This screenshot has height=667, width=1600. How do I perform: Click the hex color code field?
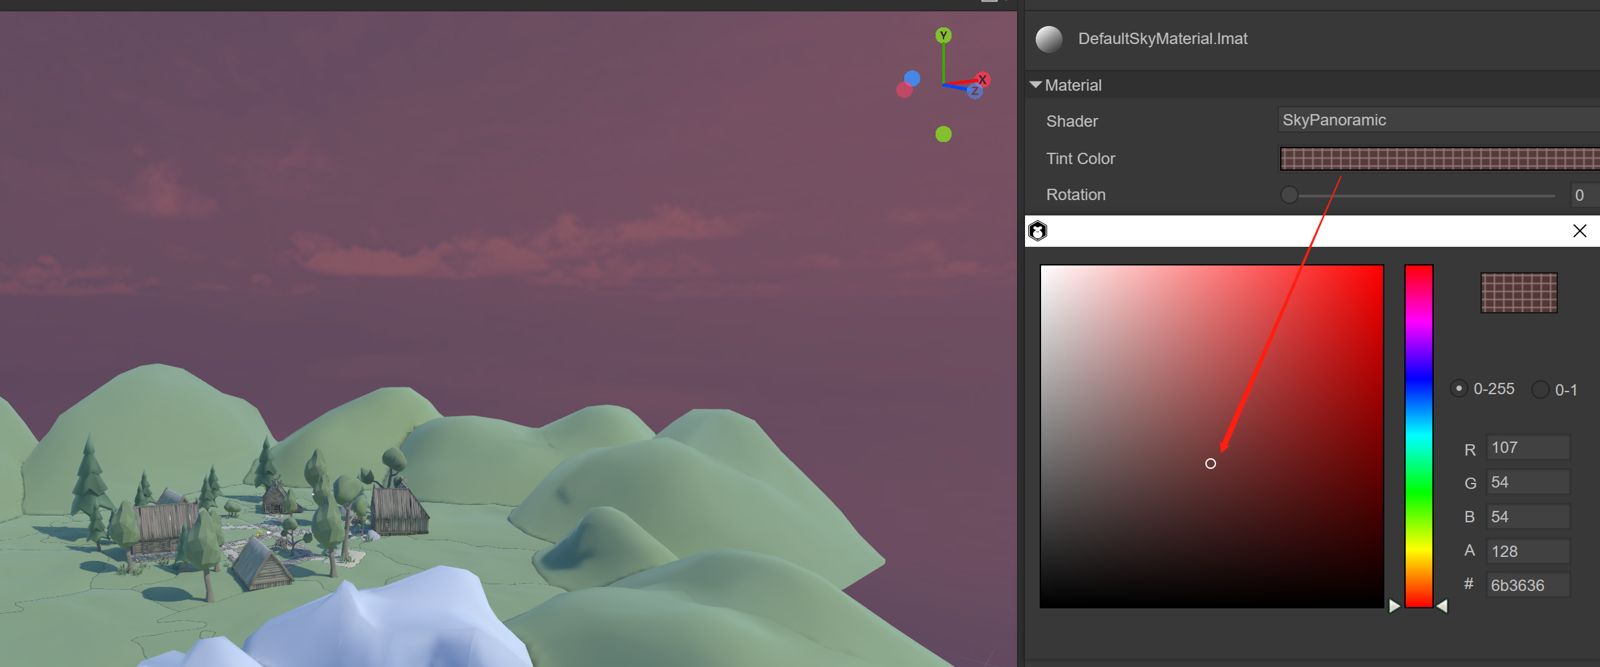1527,586
